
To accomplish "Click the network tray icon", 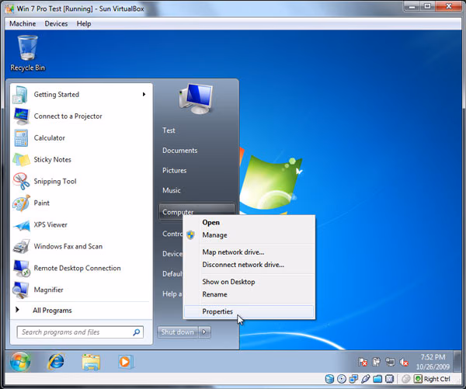I will click(x=390, y=362).
